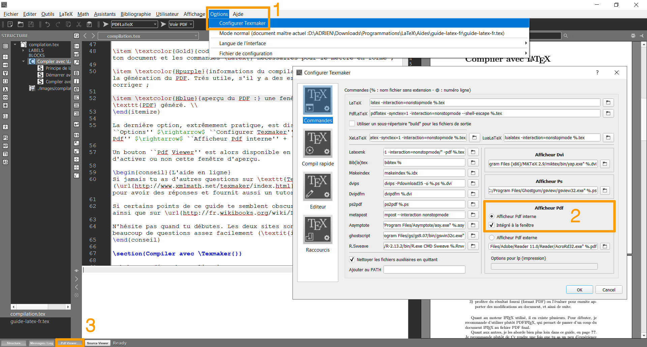Click the undo arrow in the toolbar
Screen dimensions: 647x347
(x=48, y=24)
